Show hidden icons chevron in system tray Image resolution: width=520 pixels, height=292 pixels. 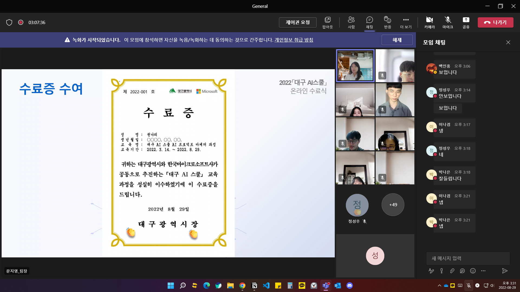(439, 286)
